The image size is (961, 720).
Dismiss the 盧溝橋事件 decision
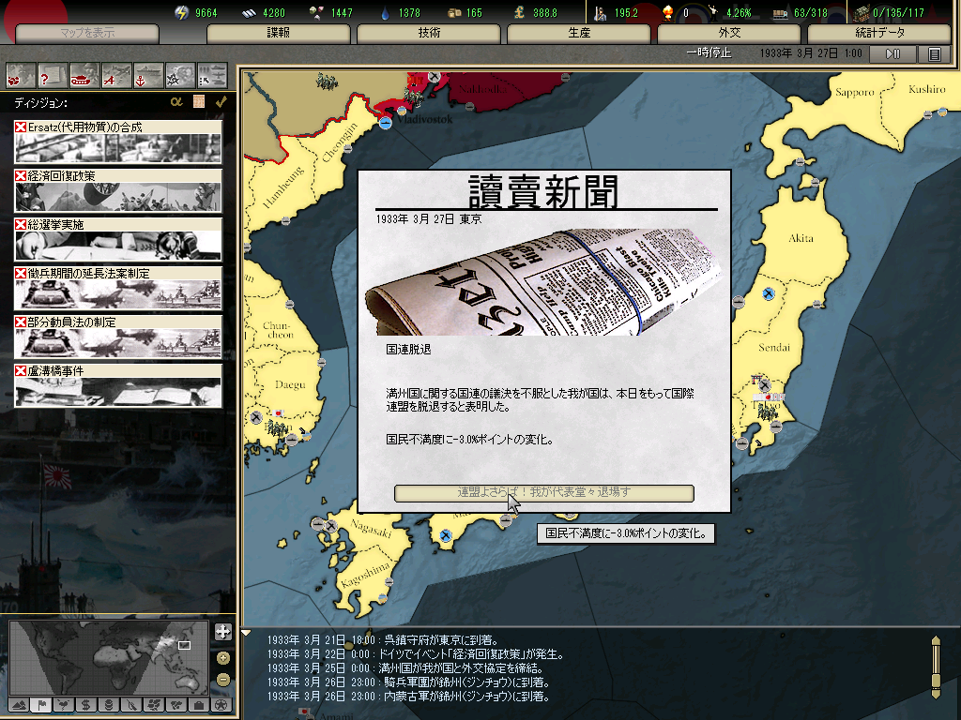click(21, 371)
